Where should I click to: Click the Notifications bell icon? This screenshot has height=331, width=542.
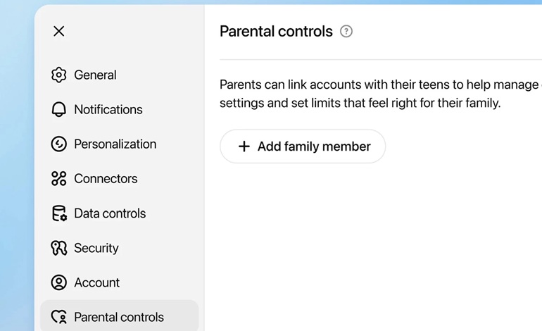(58, 109)
